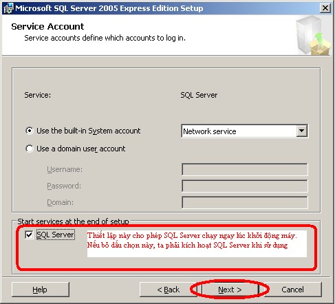Viewport: 335px width, 304px height.
Task: Click the Username input field
Action: (x=244, y=169)
